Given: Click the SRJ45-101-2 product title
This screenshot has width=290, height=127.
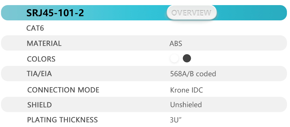Looking at the screenshot, I should (55, 13).
